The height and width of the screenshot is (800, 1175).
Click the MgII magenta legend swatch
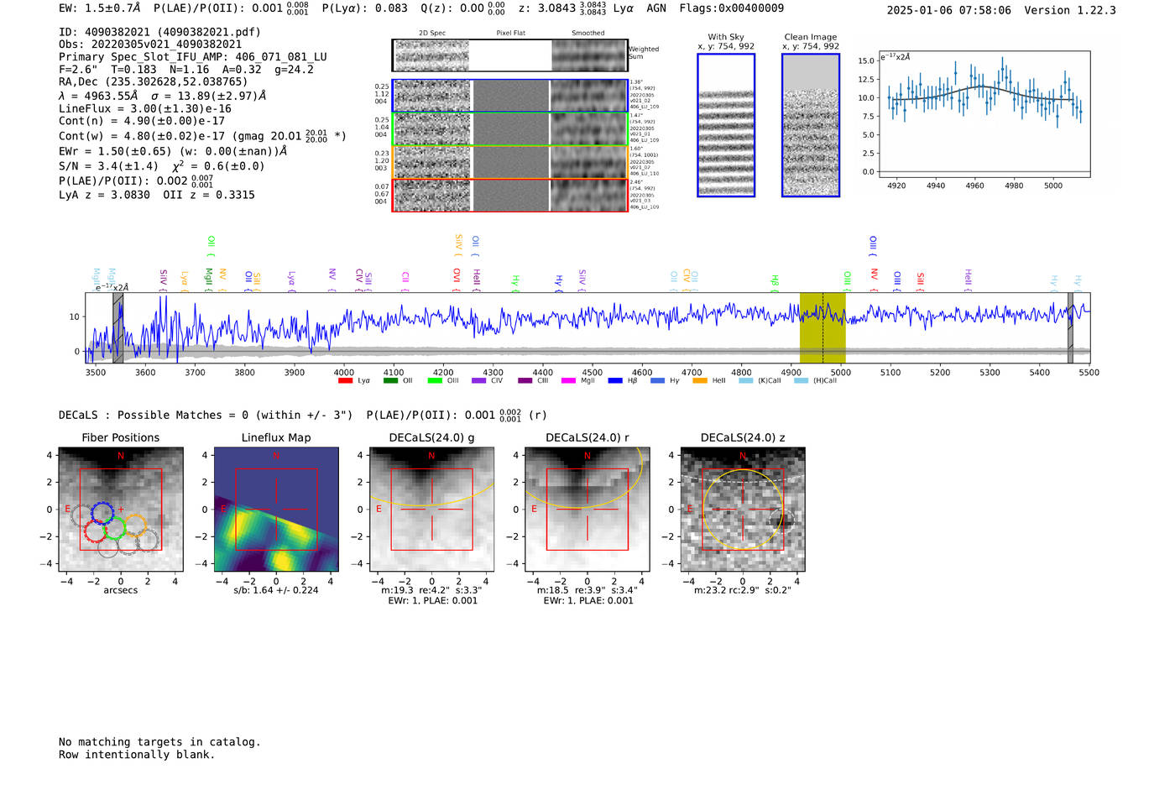(568, 381)
